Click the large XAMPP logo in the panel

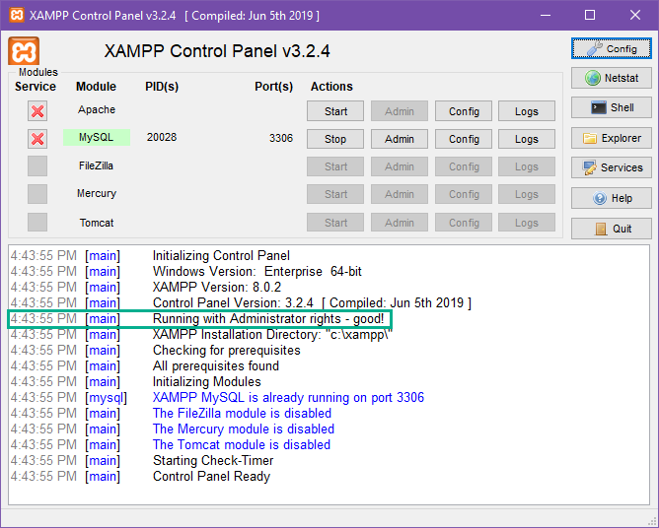[24, 51]
